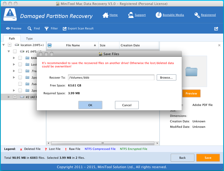Sort by the File Name column header

pos(73,45)
